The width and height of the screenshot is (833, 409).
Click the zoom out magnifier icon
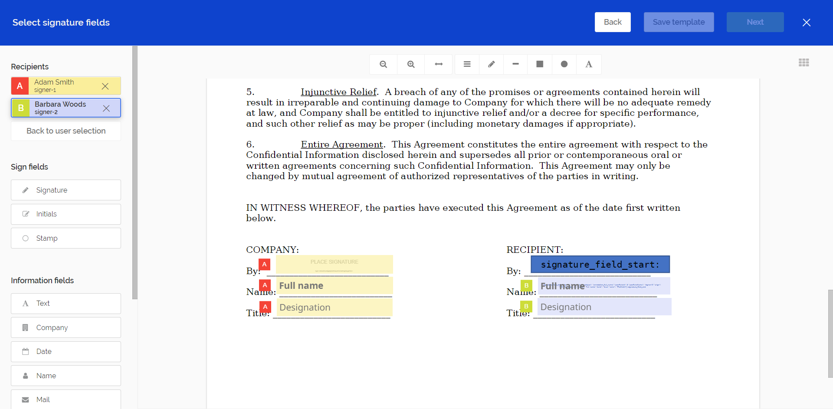tap(383, 64)
